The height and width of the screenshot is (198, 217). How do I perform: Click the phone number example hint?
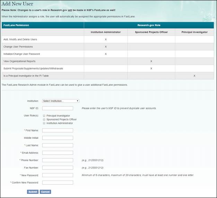(93, 160)
